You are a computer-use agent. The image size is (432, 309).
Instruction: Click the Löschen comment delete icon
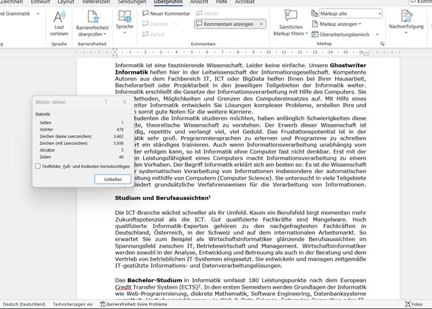pyautogui.click(x=145, y=24)
